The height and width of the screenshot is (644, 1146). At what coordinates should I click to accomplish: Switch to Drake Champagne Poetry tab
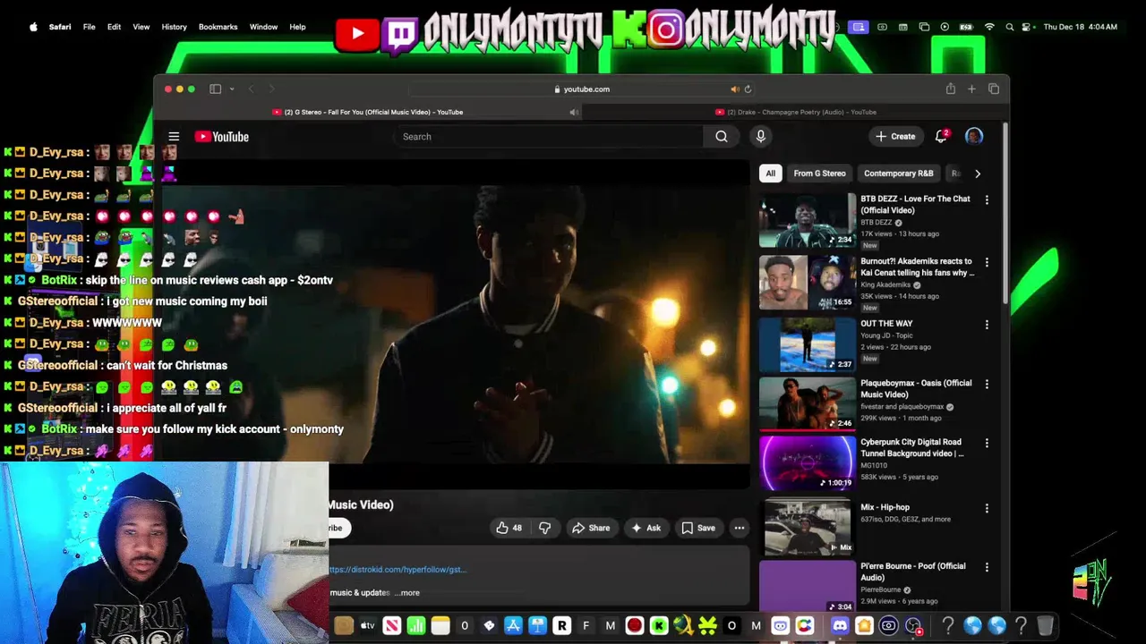[x=795, y=112]
